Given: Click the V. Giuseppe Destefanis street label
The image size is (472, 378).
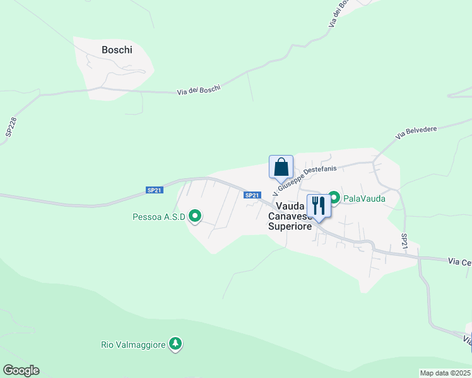Looking at the screenshot, I should point(304,180).
